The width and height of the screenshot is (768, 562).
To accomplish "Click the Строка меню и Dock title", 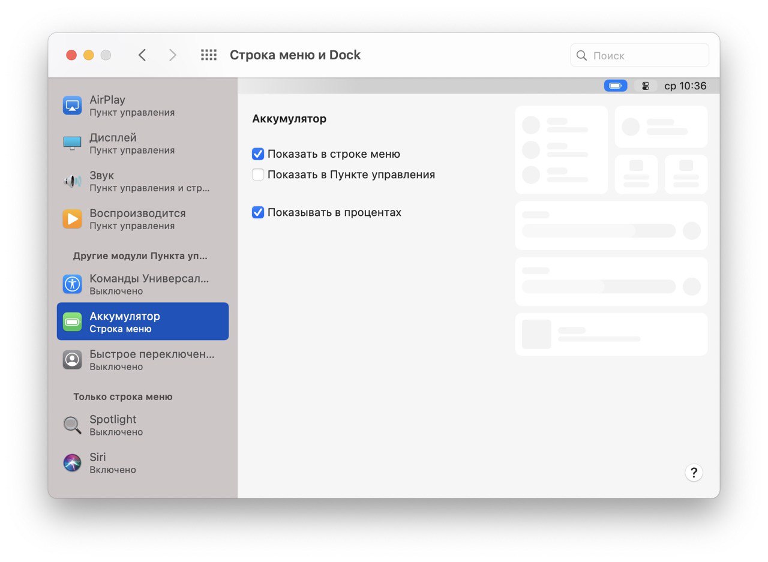I will (x=295, y=55).
